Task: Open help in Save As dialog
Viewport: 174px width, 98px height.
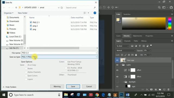Action: coord(95,13)
